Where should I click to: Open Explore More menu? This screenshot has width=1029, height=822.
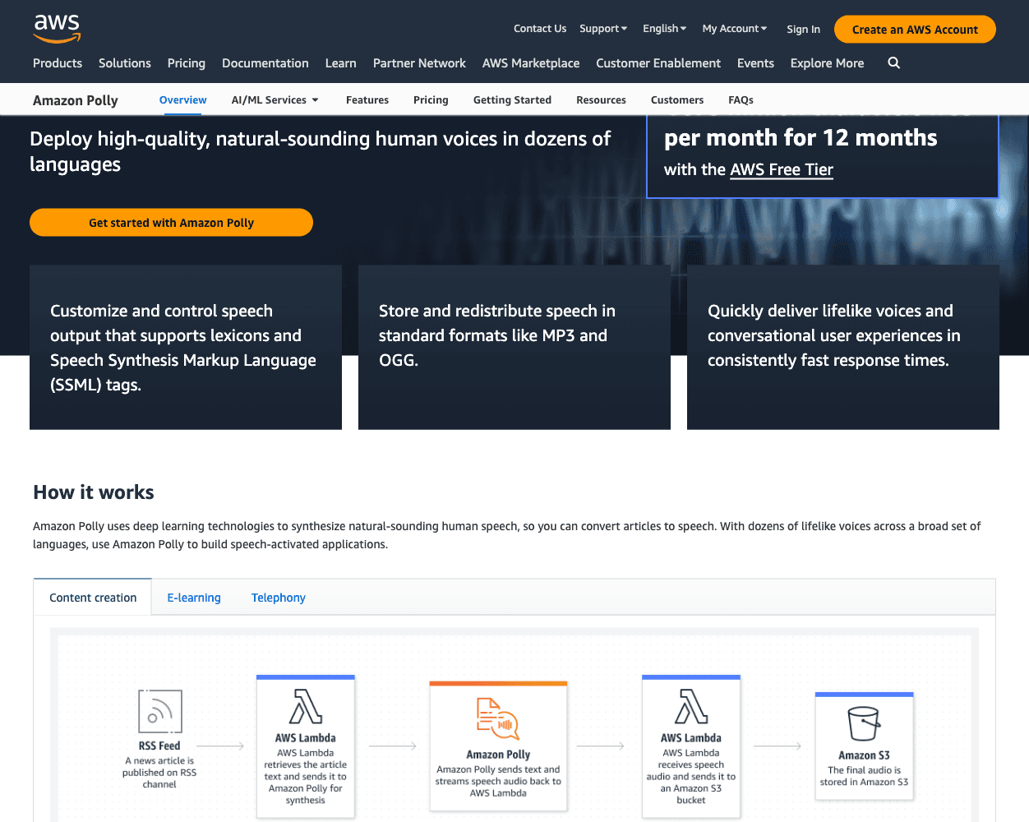(827, 63)
